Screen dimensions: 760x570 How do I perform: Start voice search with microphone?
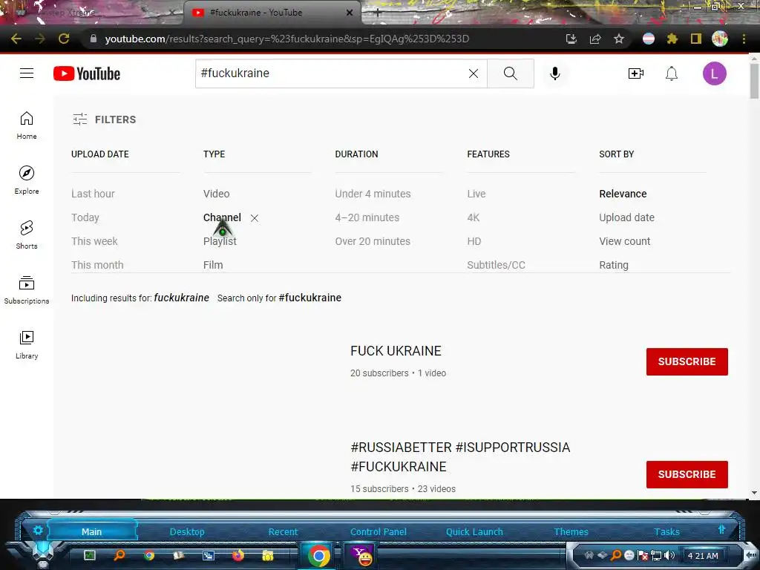pos(555,73)
